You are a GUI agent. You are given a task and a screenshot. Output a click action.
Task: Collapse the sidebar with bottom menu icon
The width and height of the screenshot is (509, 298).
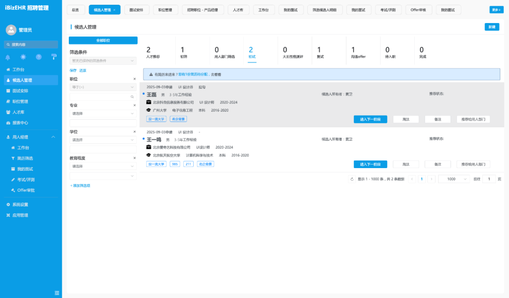[x=57, y=293]
